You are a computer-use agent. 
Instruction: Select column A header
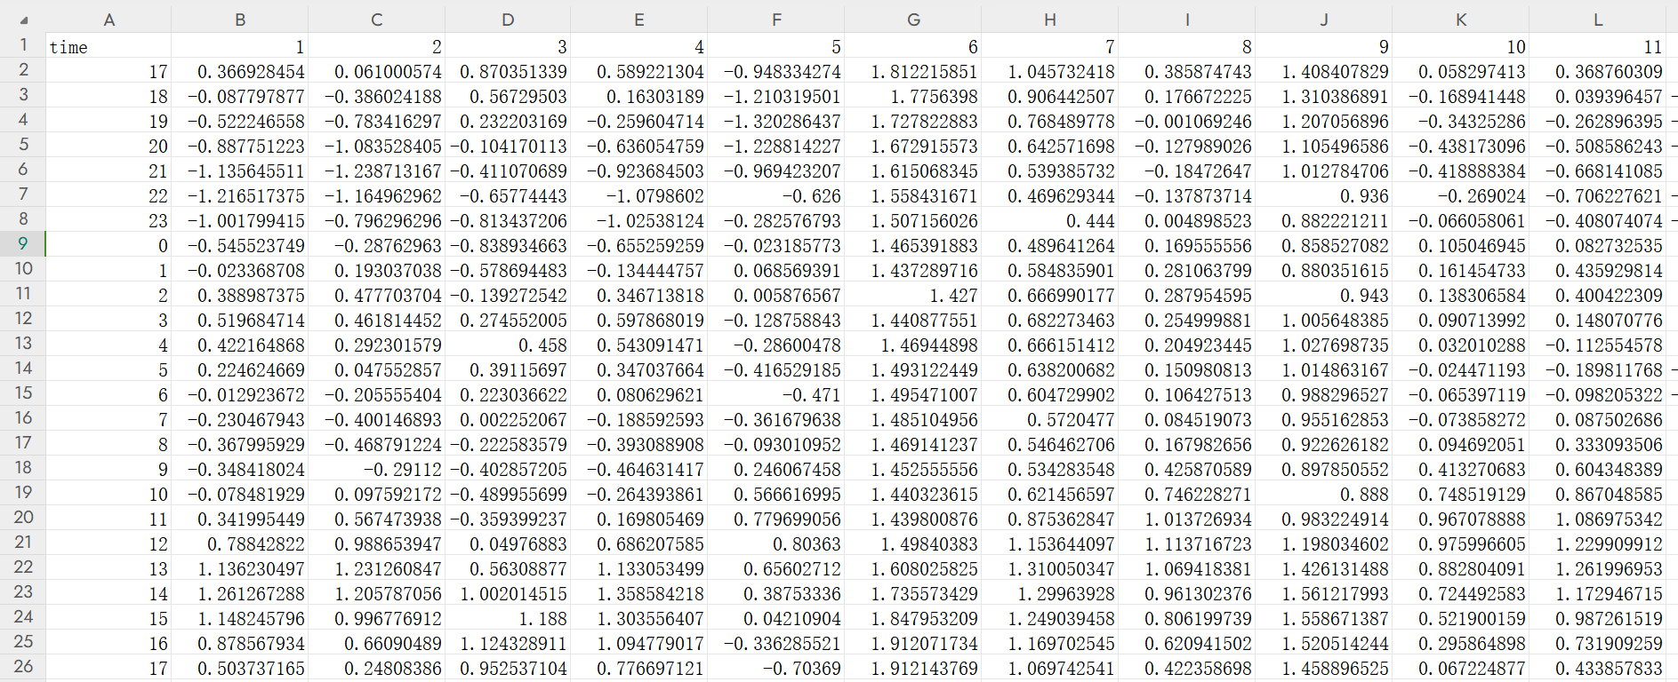point(108,20)
